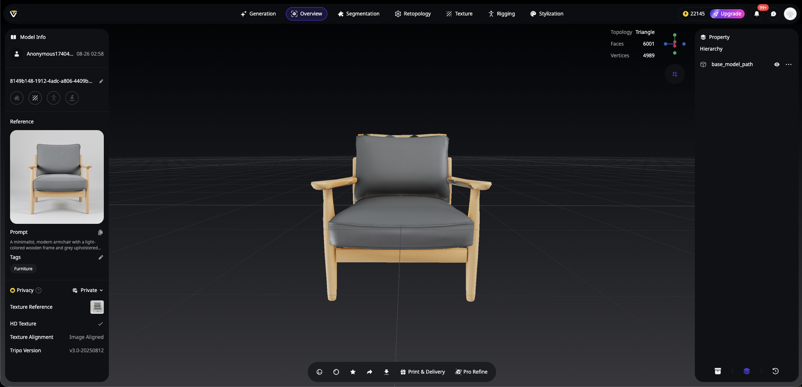Favorite the model with star icon

(353, 372)
